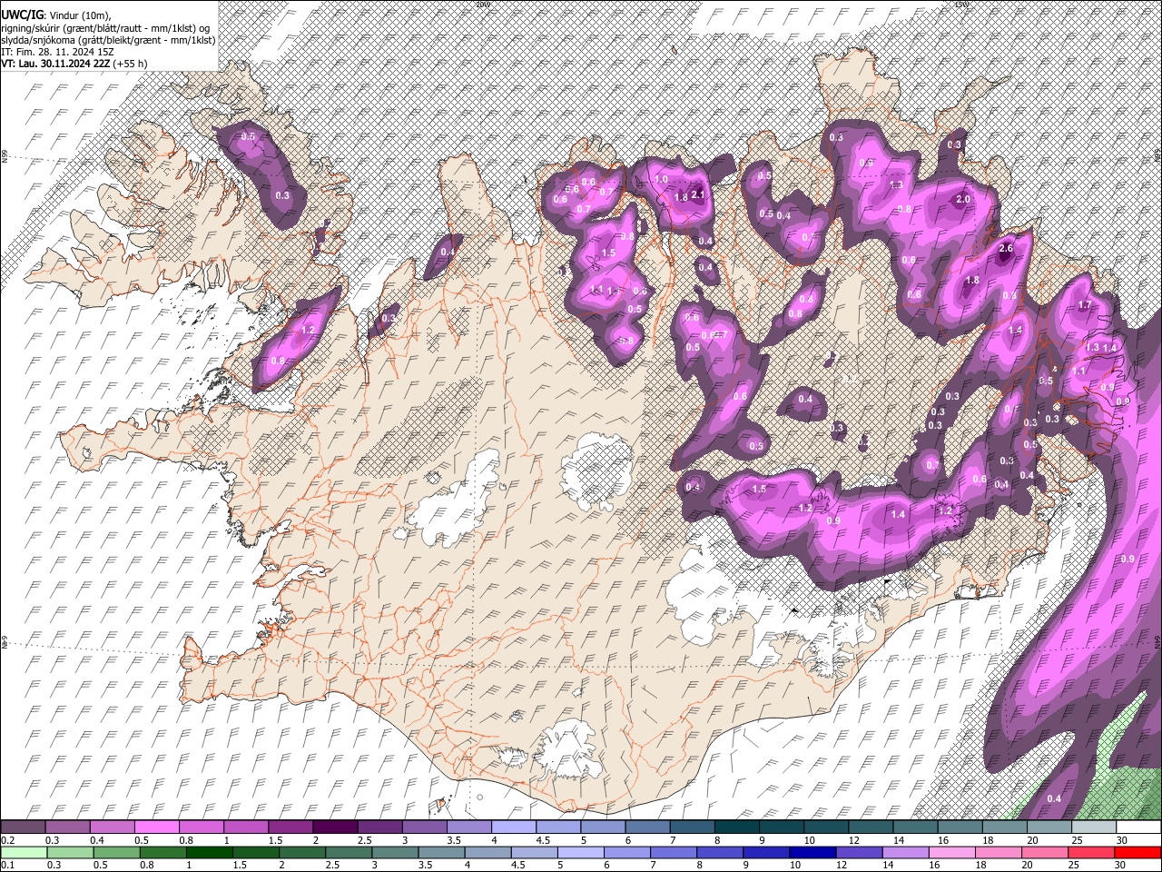The image size is (1162, 872).
Task: Click the 2.6 precipitation value label
Action: coord(1005,249)
